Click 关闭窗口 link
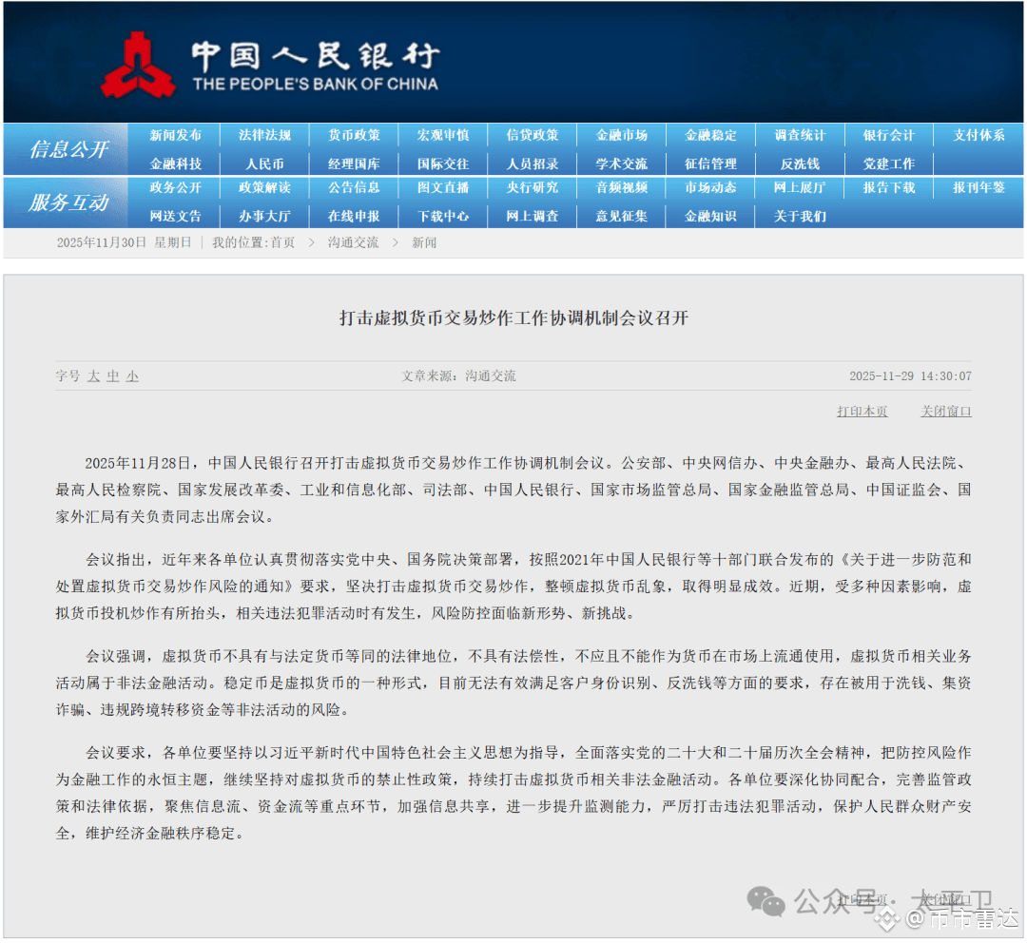The width and height of the screenshot is (1027, 943). 945,411
